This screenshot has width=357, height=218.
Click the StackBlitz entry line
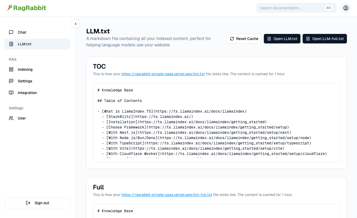pyautogui.click(x=148, y=117)
